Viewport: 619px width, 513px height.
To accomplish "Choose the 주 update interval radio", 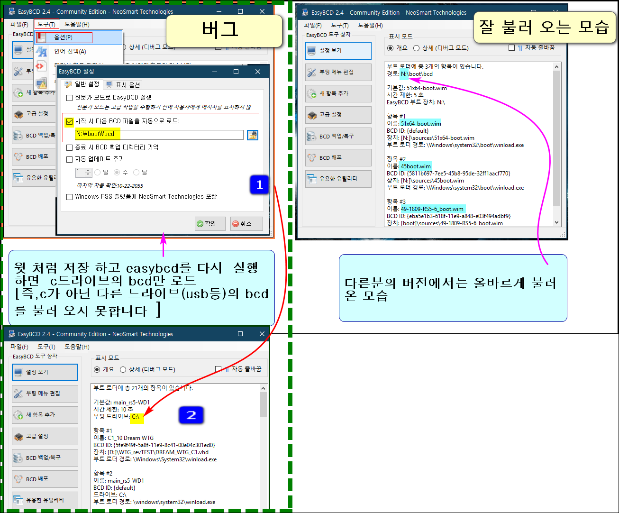I will pyautogui.click(x=117, y=173).
